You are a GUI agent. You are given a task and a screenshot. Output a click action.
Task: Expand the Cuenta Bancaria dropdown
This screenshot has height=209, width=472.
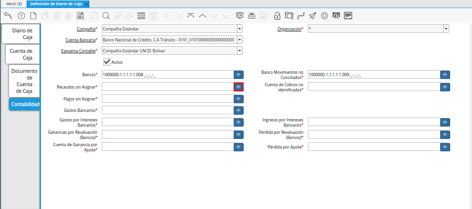click(240, 40)
